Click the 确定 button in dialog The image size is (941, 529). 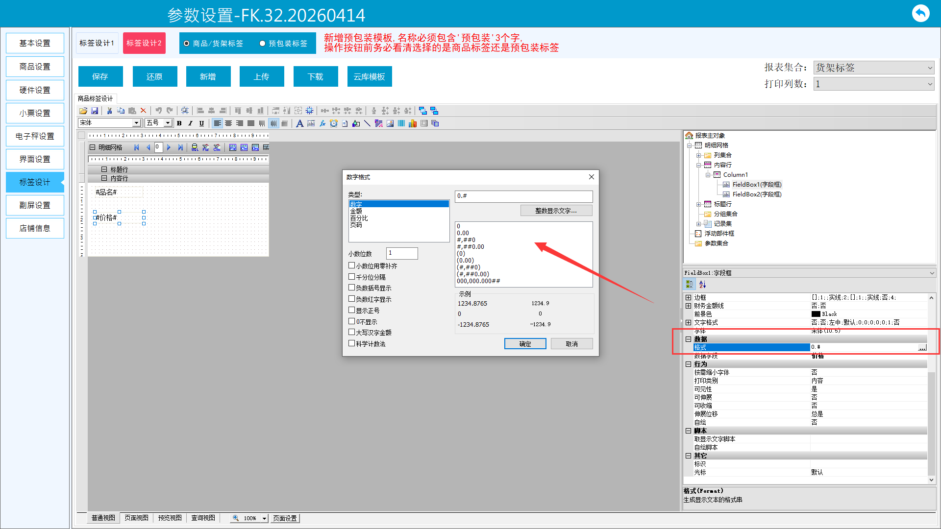(x=525, y=344)
